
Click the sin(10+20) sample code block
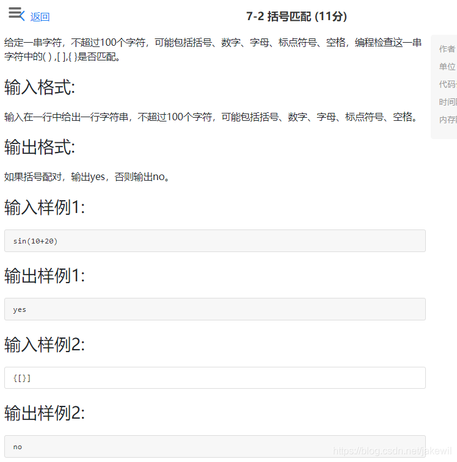point(215,241)
